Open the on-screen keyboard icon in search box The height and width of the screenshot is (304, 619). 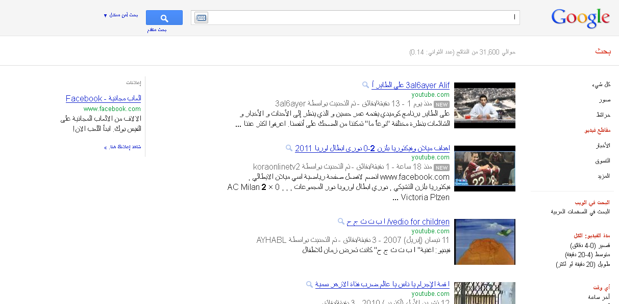pyautogui.click(x=201, y=18)
